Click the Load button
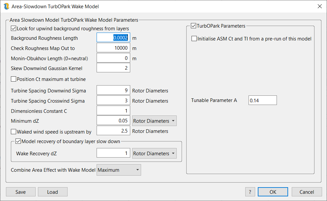This screenshot has width=327, height=201. point(52,192)
